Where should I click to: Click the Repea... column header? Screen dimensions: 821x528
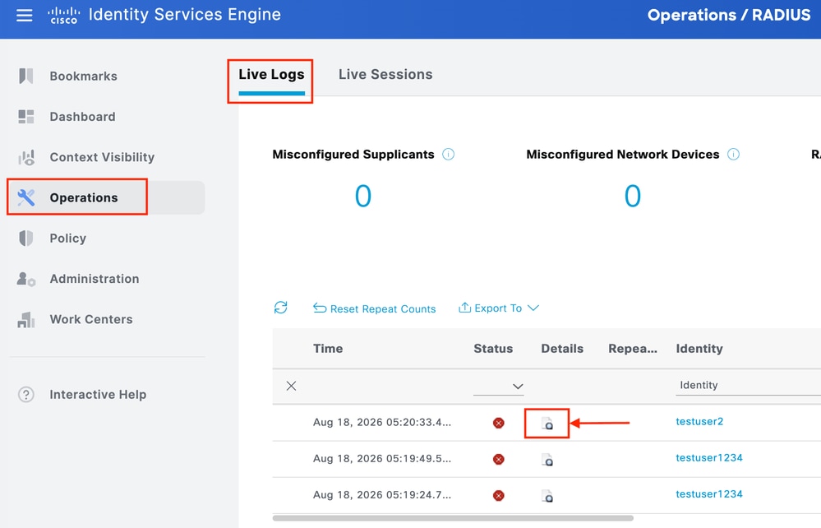coord(633,349)
